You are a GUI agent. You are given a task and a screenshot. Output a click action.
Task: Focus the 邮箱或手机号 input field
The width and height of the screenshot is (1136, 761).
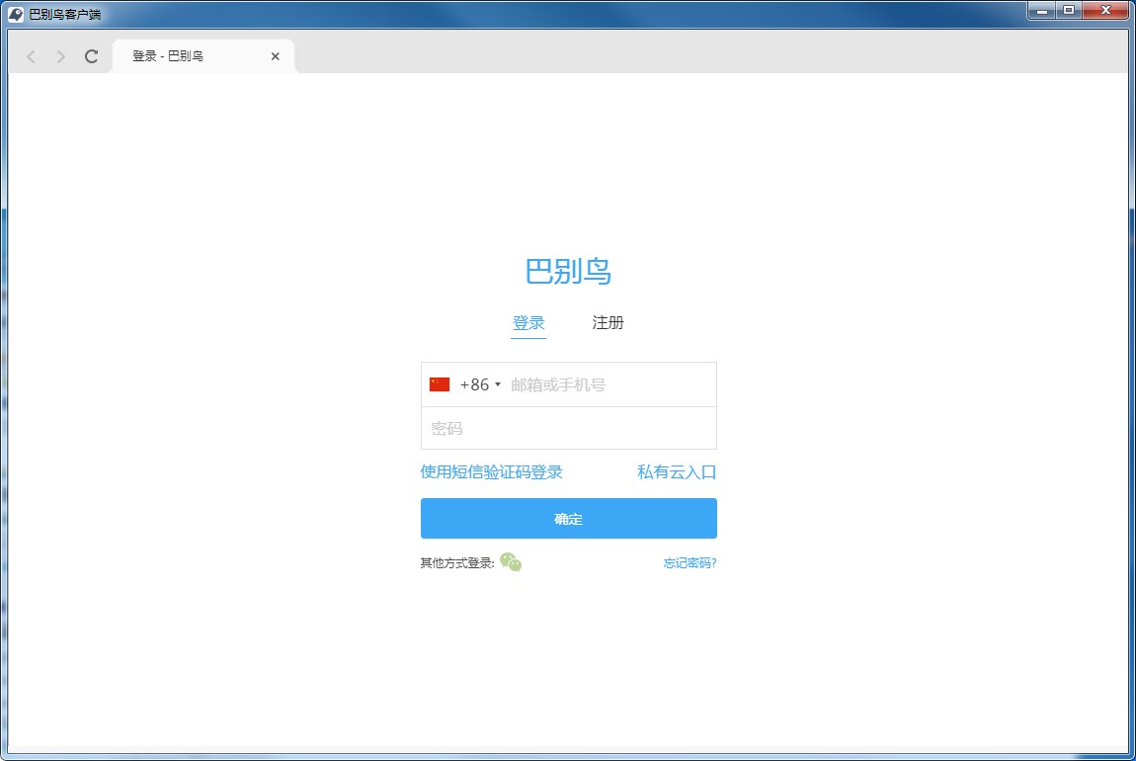[x=608, y=384]
